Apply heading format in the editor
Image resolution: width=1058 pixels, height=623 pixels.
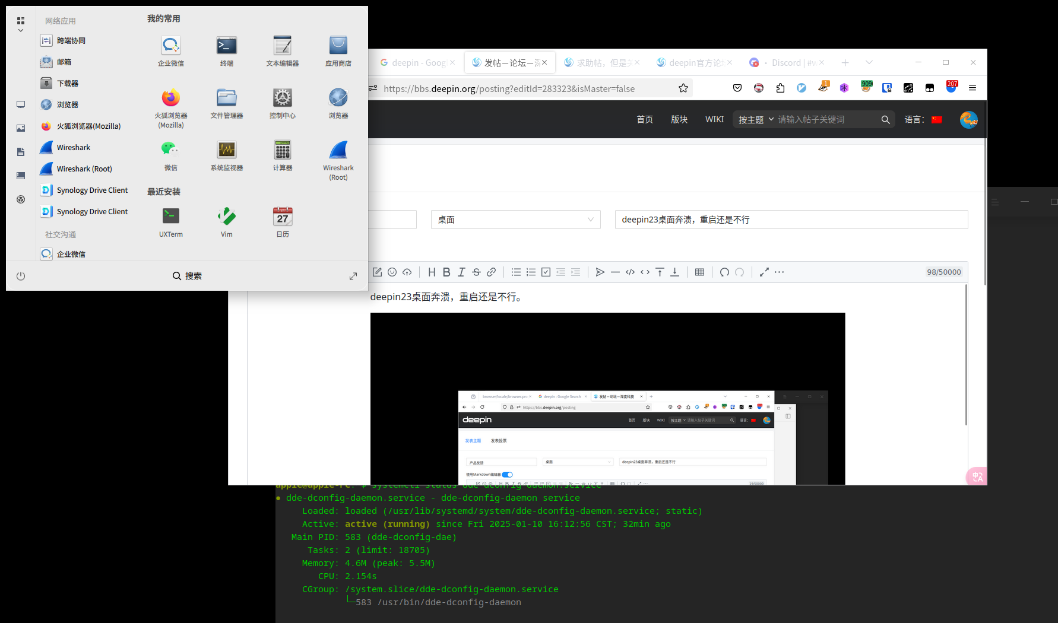click(432, 272)
